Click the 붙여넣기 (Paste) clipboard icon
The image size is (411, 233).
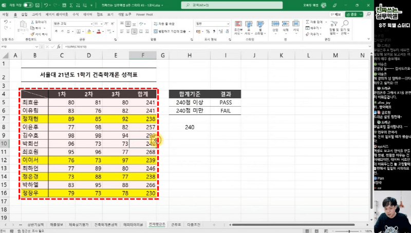pos(23,24)
